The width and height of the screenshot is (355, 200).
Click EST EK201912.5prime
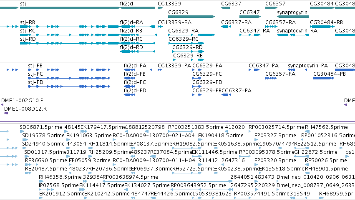(62, 194)
